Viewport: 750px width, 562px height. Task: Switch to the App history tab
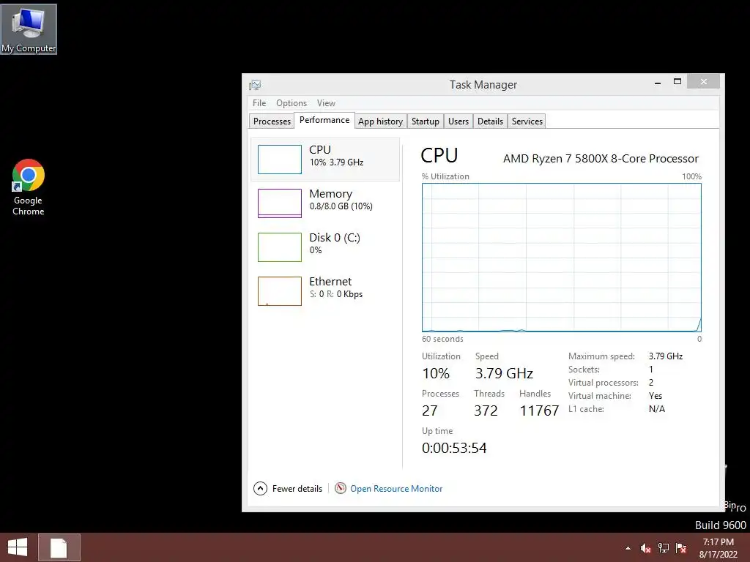(380, 121)
